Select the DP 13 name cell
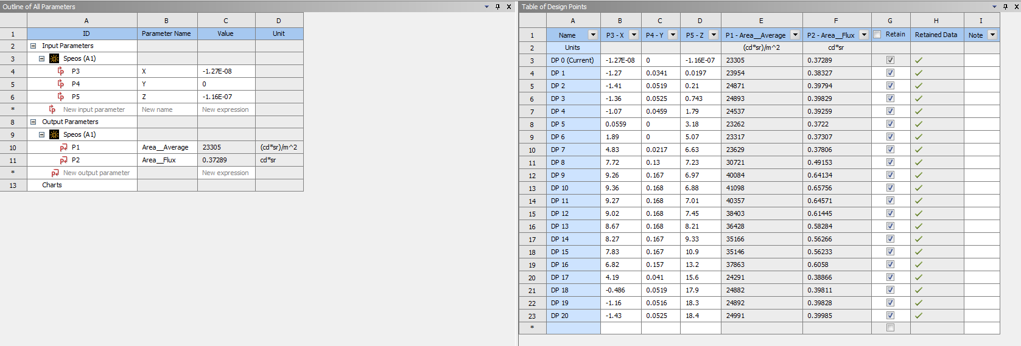Image resolution: width=1021 pixels, height=346 pixels. point(574,226)
